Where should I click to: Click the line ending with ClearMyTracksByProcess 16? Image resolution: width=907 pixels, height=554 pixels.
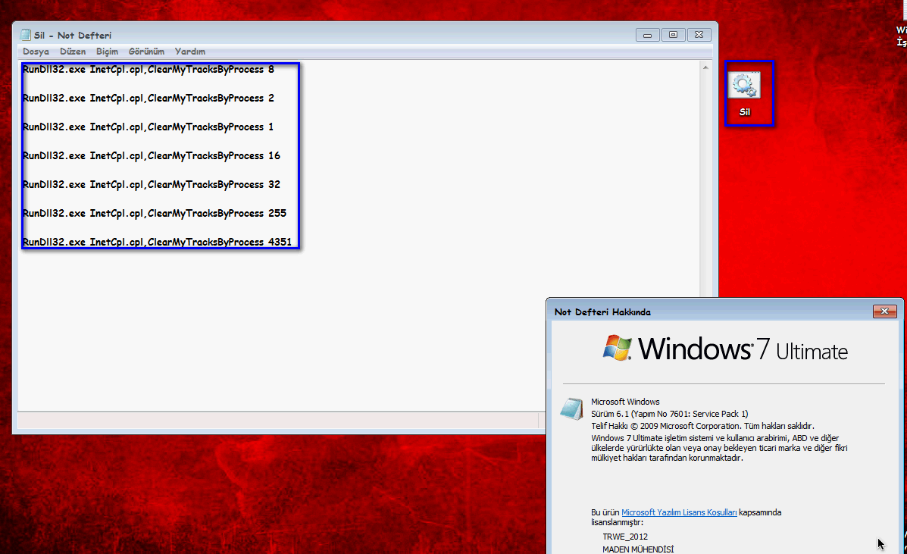(x=152, y=155)
